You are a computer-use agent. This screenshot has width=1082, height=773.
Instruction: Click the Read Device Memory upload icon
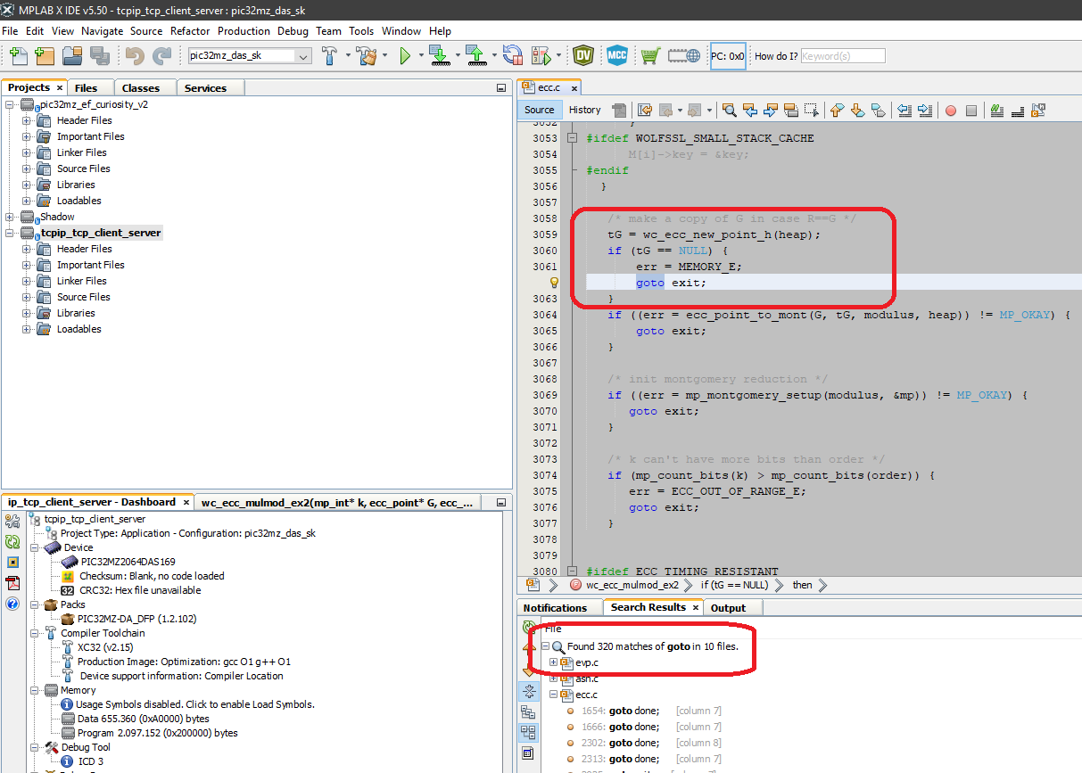pos(475,56)
